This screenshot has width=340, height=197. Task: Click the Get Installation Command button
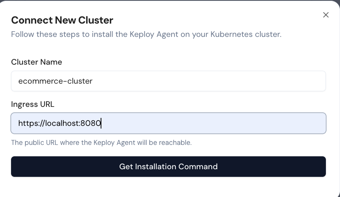click(x=168, y=167)
